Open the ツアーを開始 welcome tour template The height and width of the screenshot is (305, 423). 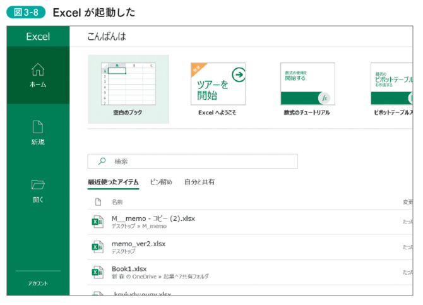pos(218,84)
